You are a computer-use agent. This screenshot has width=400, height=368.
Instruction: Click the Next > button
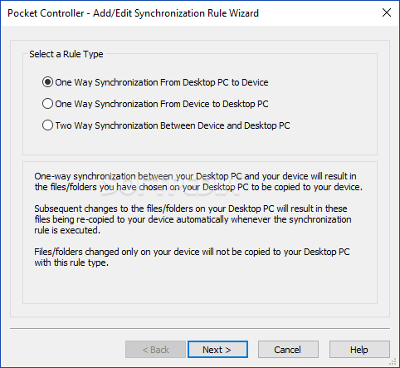click(x=217, y=350)
